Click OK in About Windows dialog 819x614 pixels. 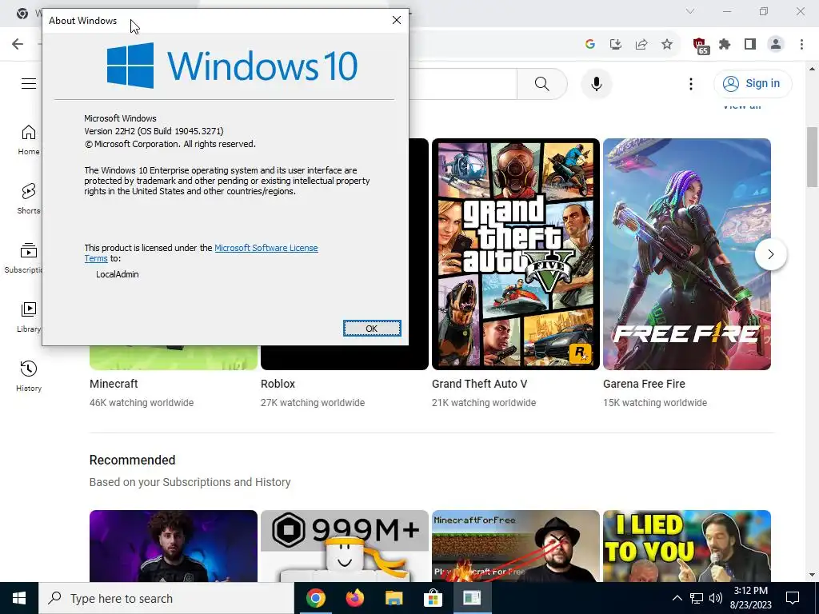[372, 329]
